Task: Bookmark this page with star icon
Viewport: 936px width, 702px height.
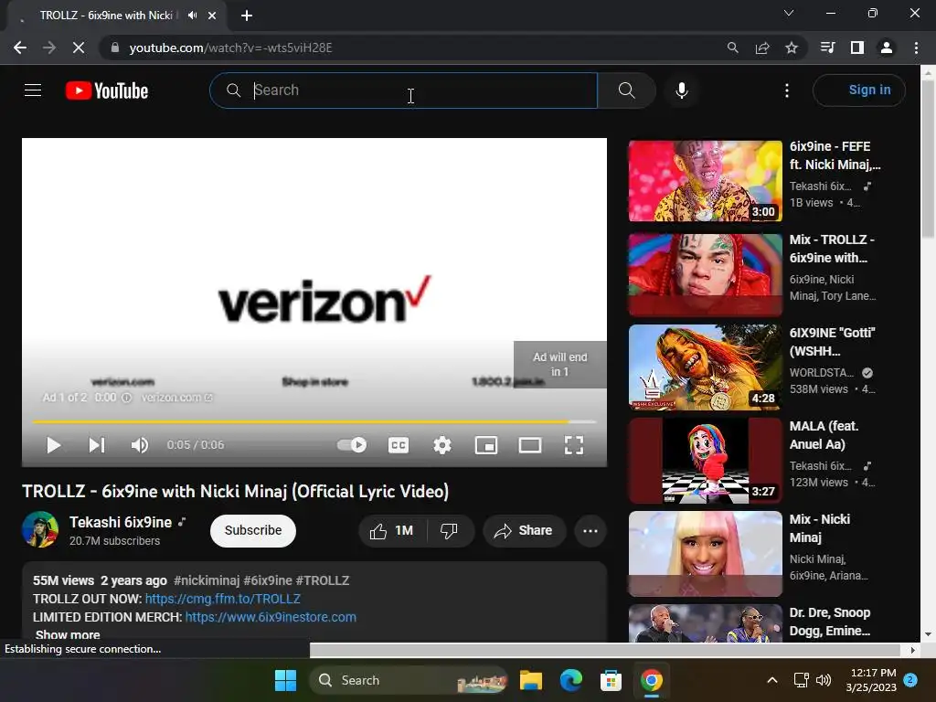Action: coord(792,48)
